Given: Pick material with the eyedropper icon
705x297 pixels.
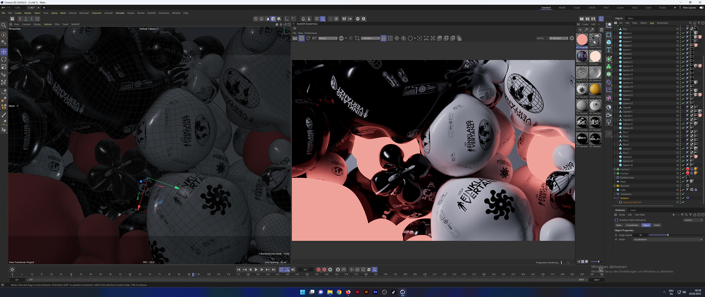Looking at the screenshot, I should (592, 30).
